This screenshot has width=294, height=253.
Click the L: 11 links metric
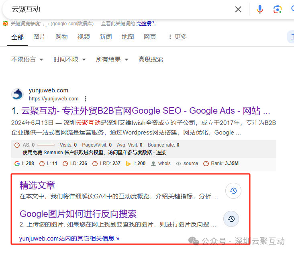tap(48, 163)
